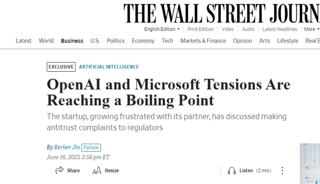Open Berber Jin's author page
This screenshot has height=184, width=320.
67,147
